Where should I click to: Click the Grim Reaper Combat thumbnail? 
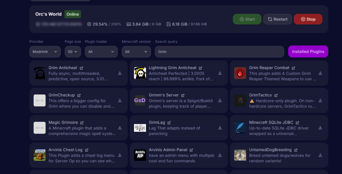pos(240,73)
